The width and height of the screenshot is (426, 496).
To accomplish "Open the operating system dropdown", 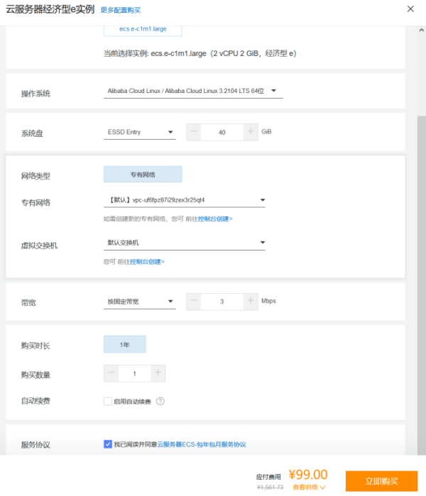I will point(192,91).
